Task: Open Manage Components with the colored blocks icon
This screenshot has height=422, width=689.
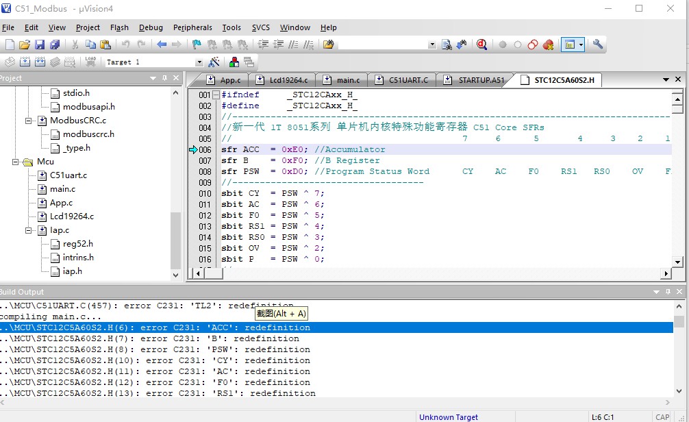Action: [234, 62]
